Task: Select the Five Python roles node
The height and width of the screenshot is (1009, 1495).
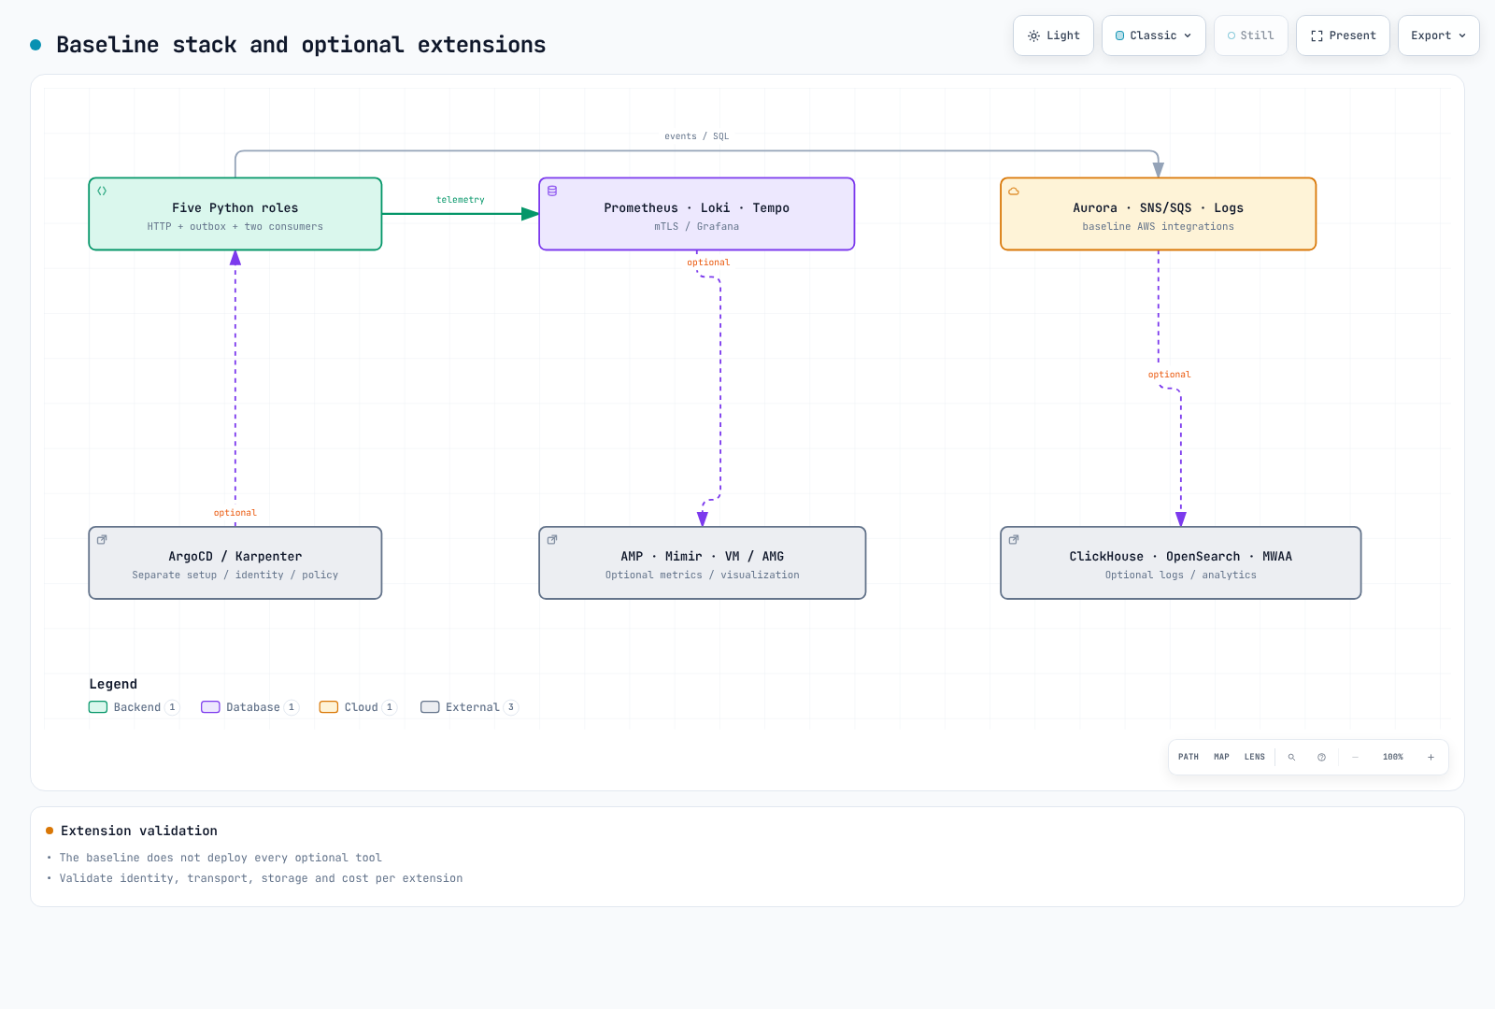Action: tap(235, 214)
